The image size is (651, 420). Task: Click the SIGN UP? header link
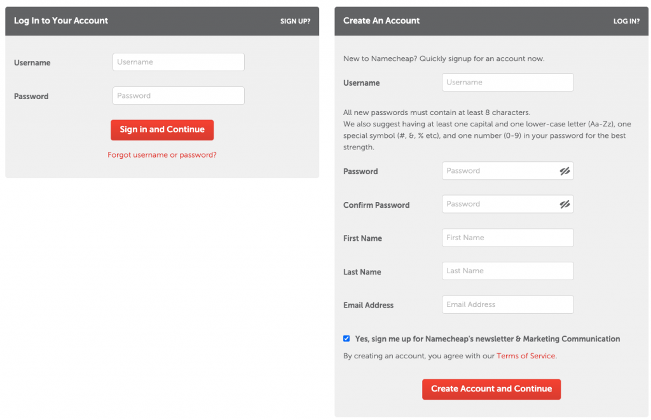click(295, 21)
